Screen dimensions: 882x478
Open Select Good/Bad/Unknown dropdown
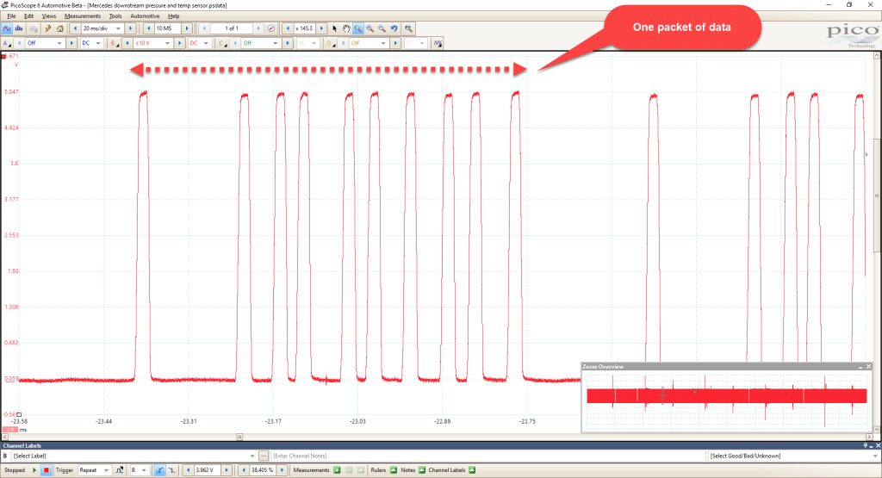tap(794, 456)
